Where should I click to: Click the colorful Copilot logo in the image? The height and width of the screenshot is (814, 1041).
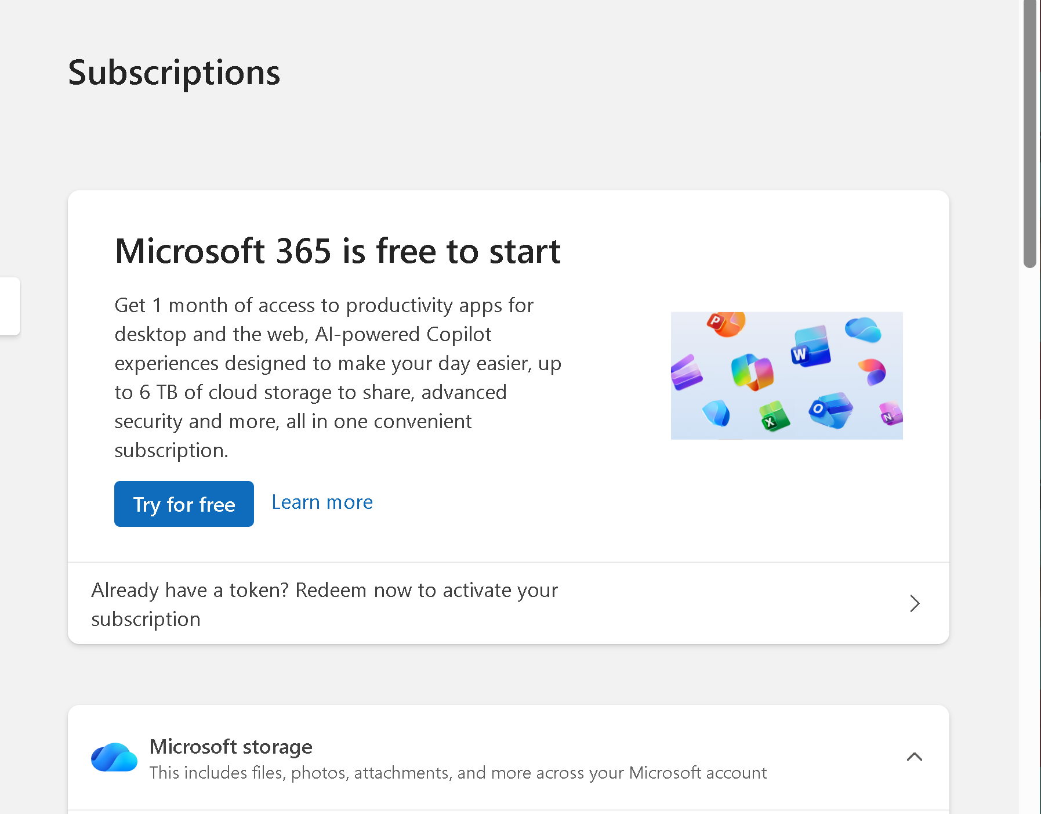(x=752, y=371)
